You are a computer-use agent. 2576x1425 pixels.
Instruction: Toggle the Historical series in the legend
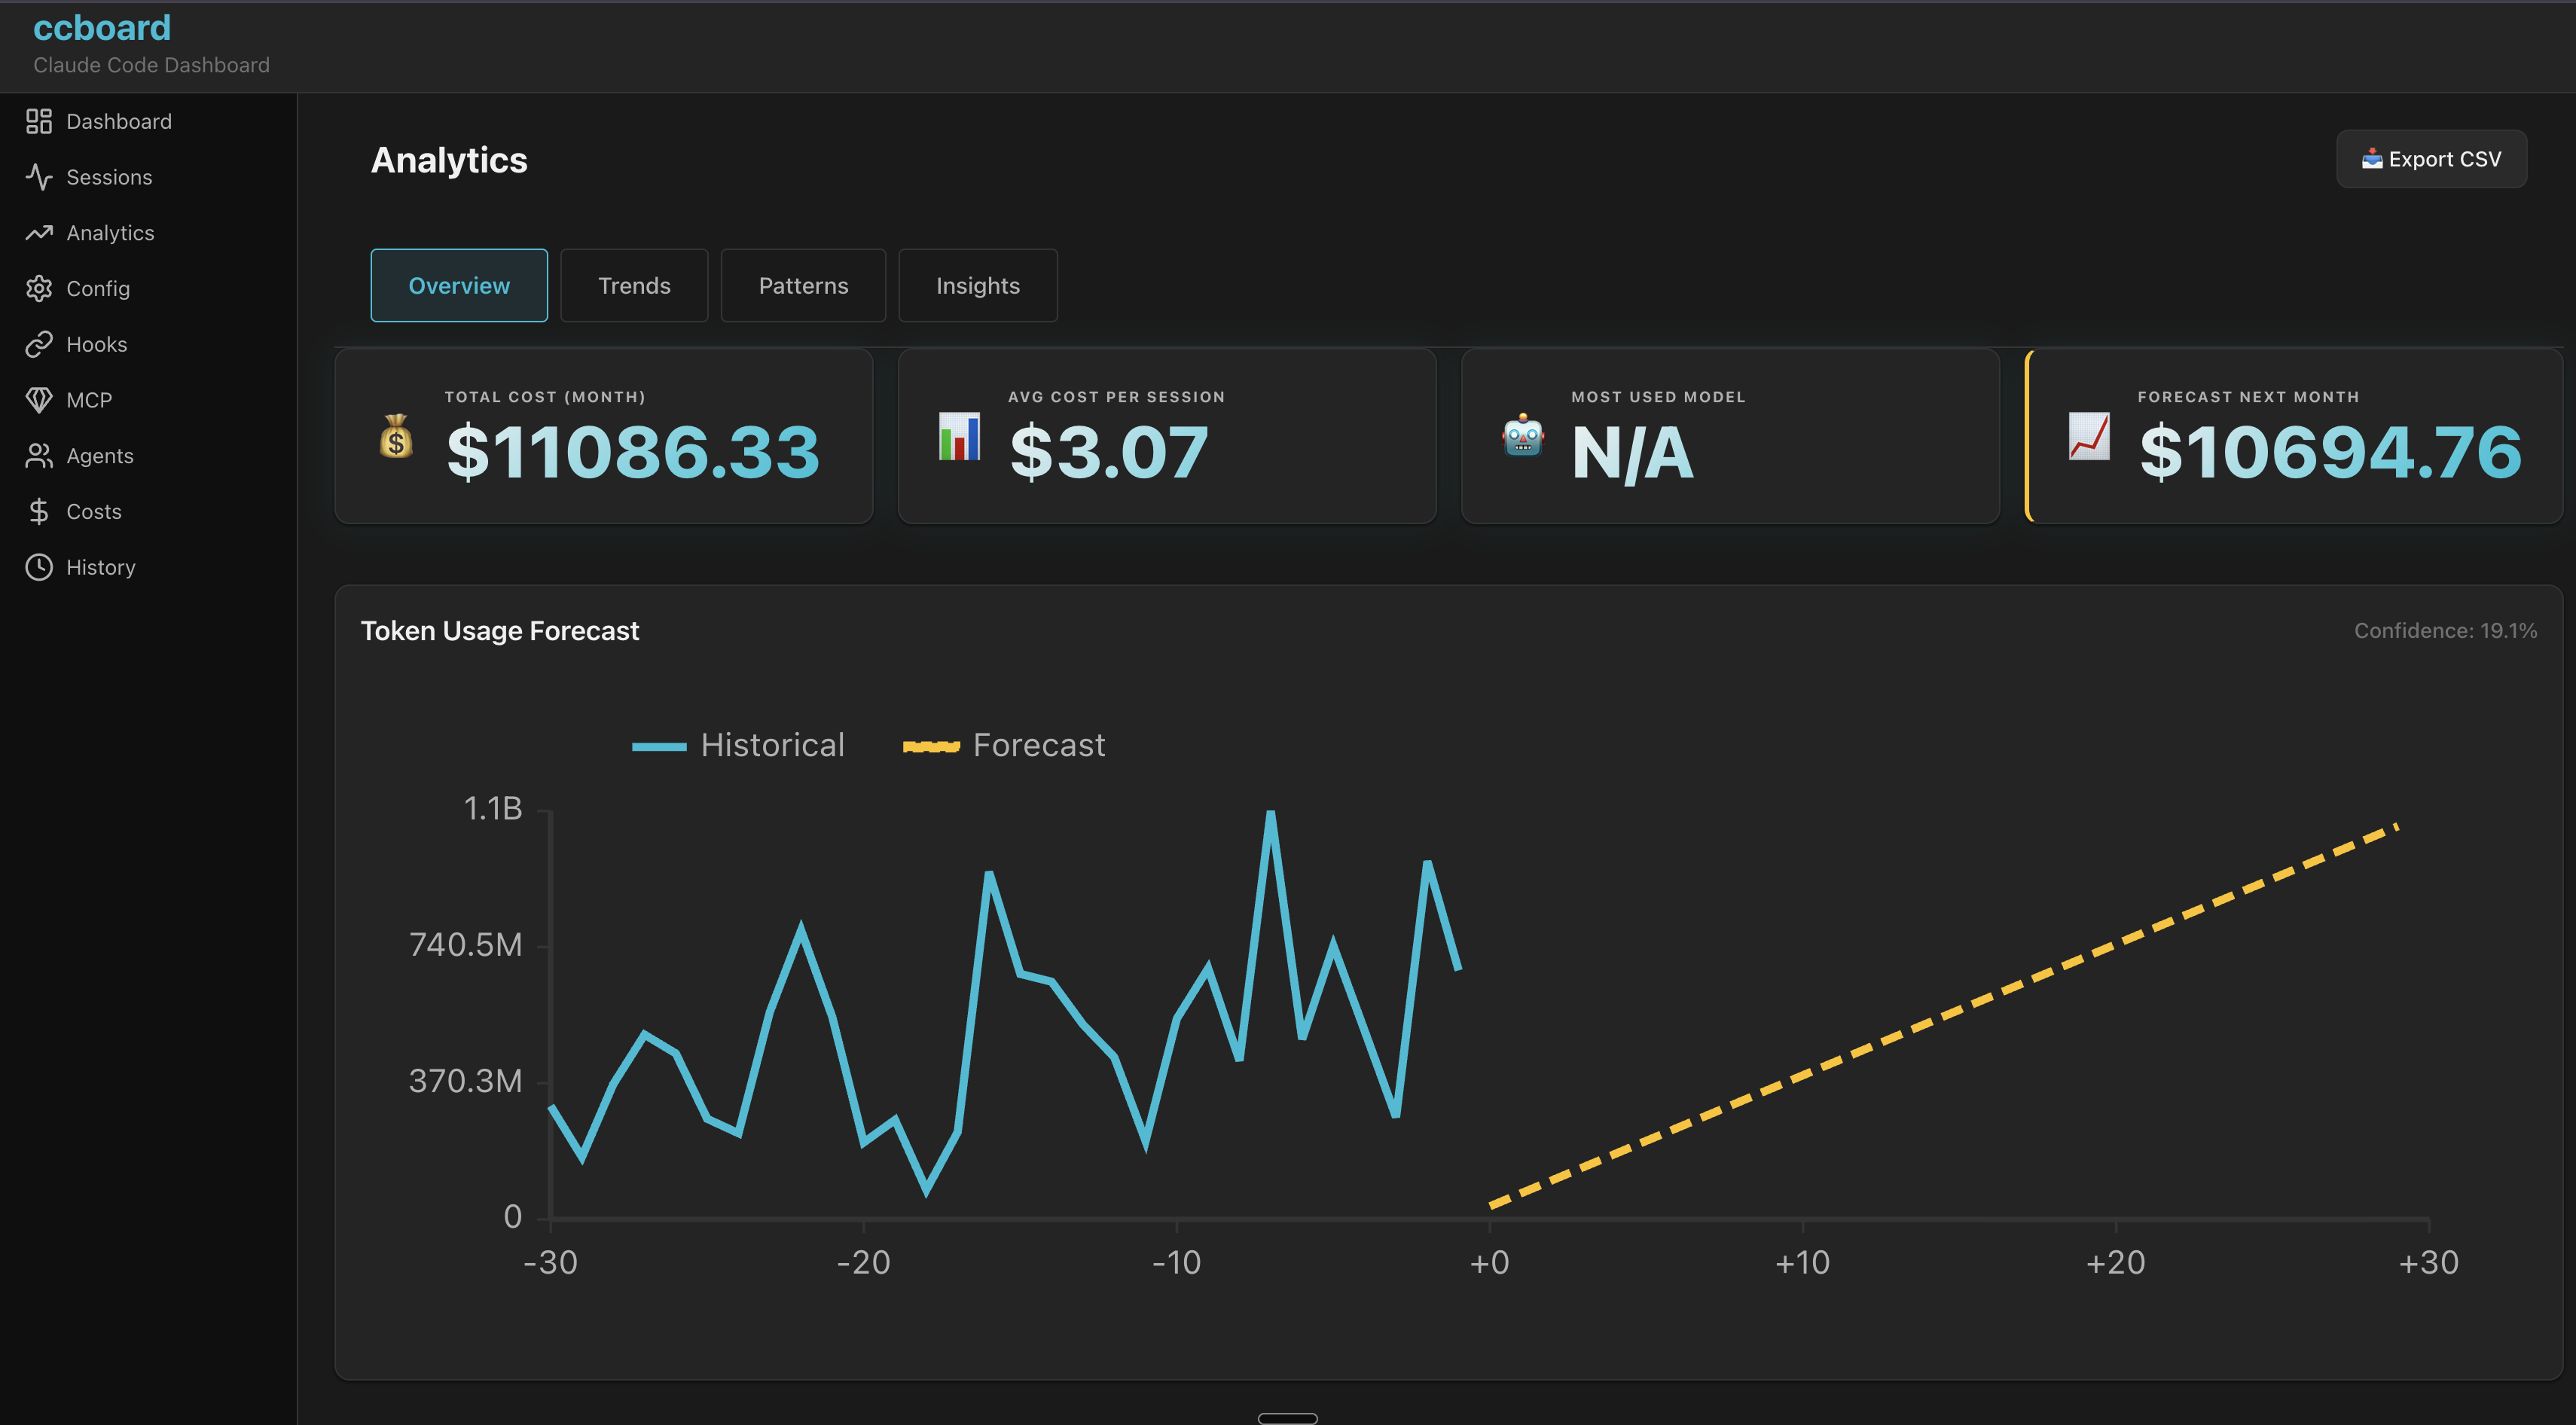[771, 744]
